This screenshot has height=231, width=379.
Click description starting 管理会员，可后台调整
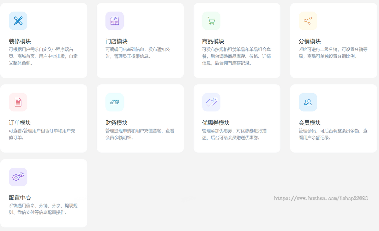click(333, 134)
